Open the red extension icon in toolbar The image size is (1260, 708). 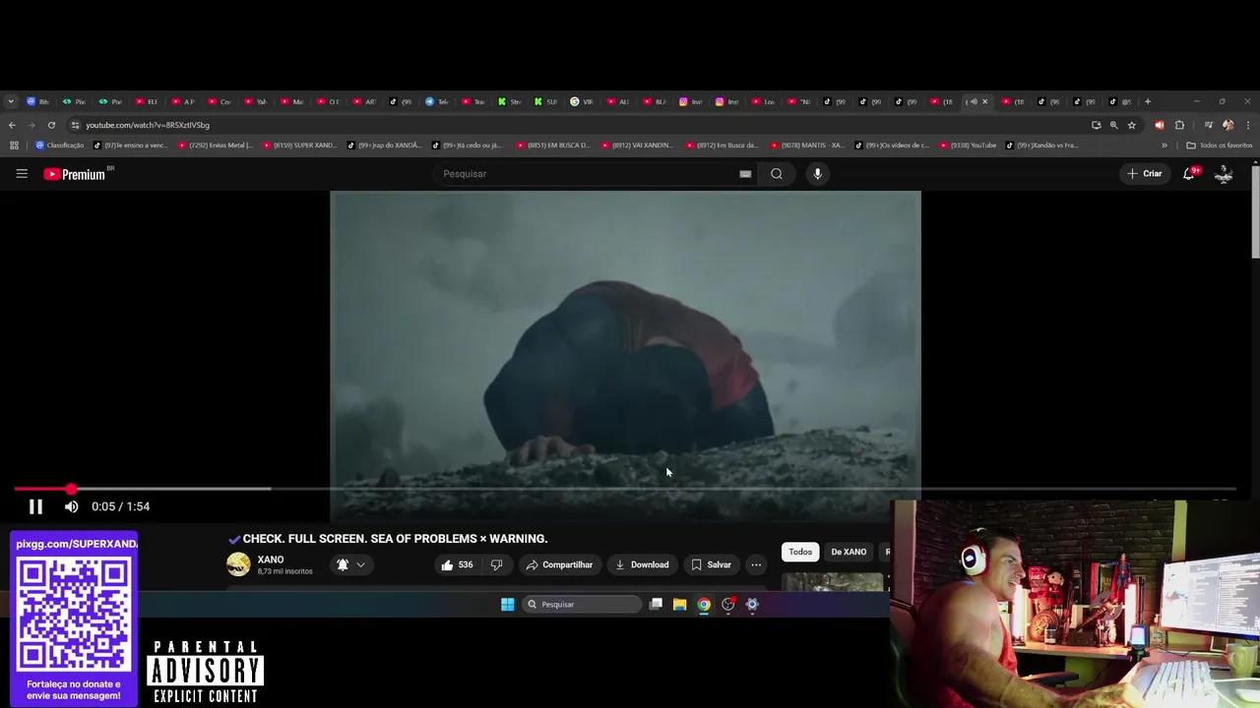pyautogui.click(x=1159, y=125)
